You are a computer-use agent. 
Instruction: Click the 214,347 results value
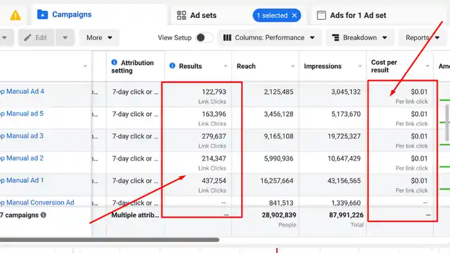214,159
